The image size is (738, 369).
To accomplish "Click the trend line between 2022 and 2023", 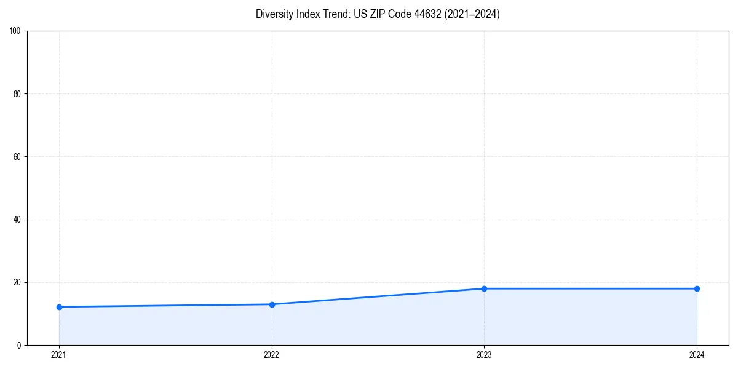I will click(x=378, y=296).
